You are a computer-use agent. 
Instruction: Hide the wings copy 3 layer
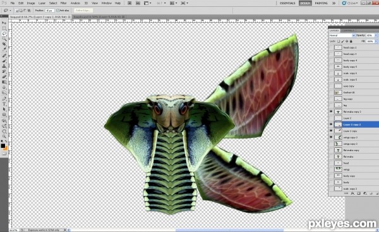click(331, 137)
